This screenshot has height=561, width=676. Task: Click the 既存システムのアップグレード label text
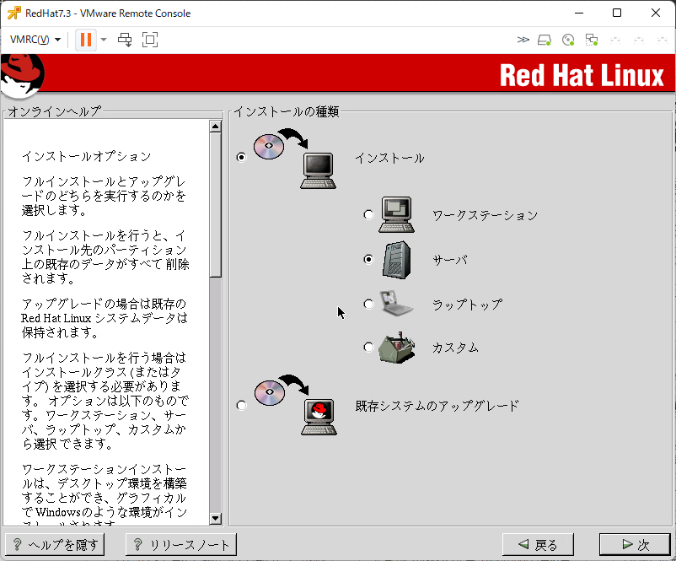tap(437, 406)
